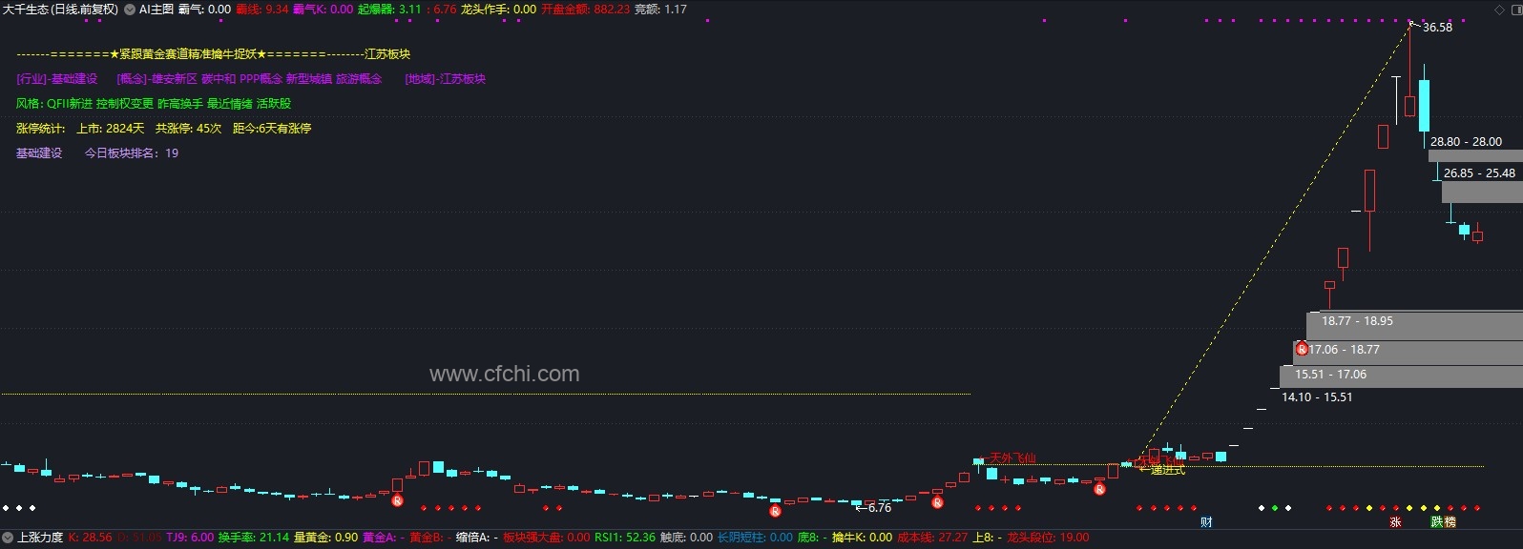Toggle the panel layout icon at top right
This screenshot has height=549, width=1523.
[x=1514, y=10]
